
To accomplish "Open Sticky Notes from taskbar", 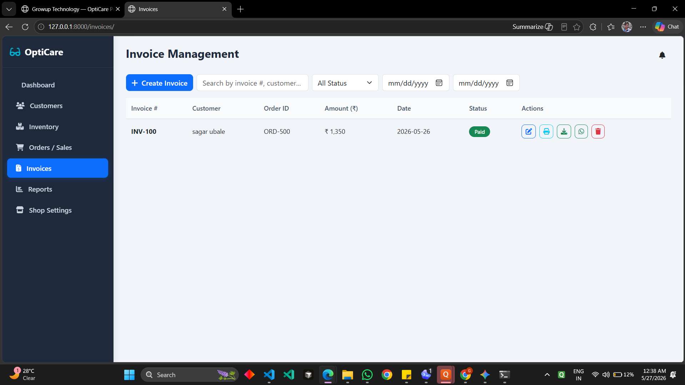I will click(406, 375).
